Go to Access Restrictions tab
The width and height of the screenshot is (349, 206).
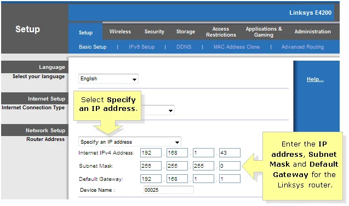click(221, 32)
